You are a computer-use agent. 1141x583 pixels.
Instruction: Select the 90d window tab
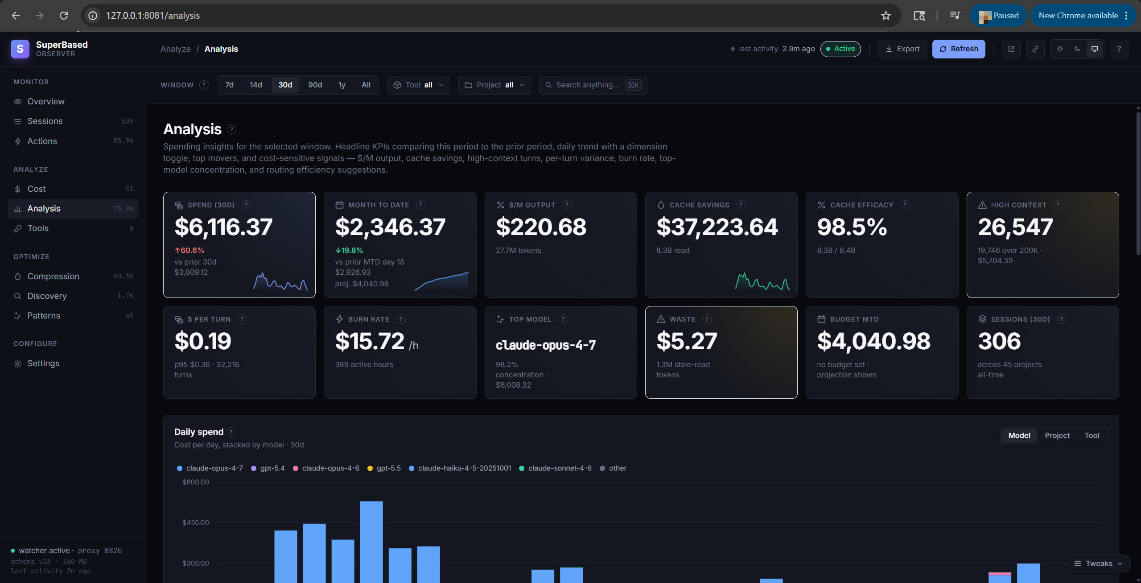315,85
